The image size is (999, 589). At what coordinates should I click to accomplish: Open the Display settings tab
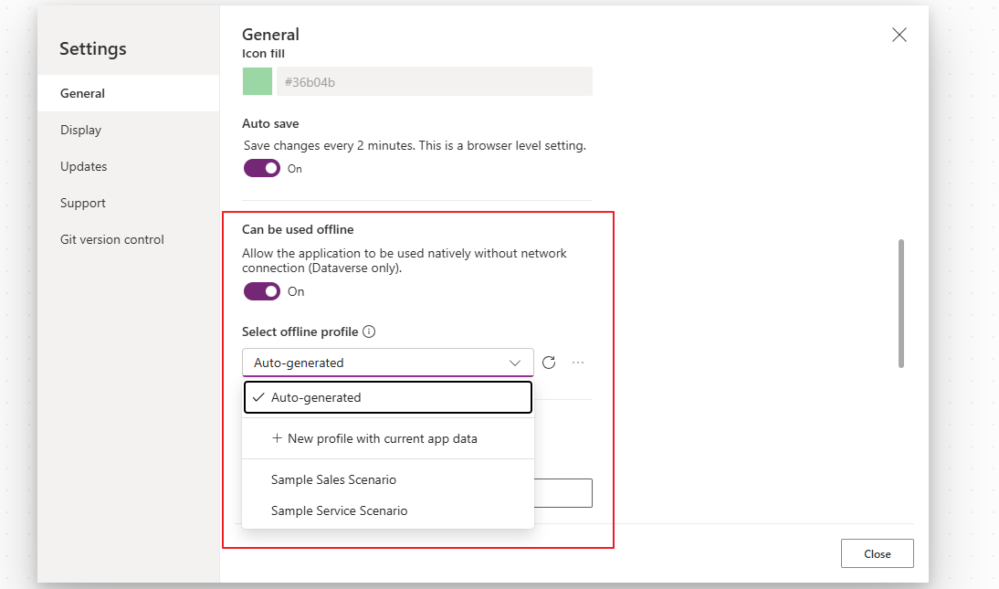click(x=81, y=130)
